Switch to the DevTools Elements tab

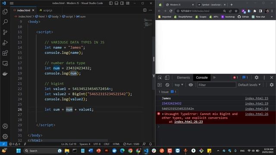click(183, 77)
